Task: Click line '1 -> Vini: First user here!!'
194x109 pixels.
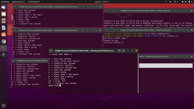Action: [x=64, y=61]
